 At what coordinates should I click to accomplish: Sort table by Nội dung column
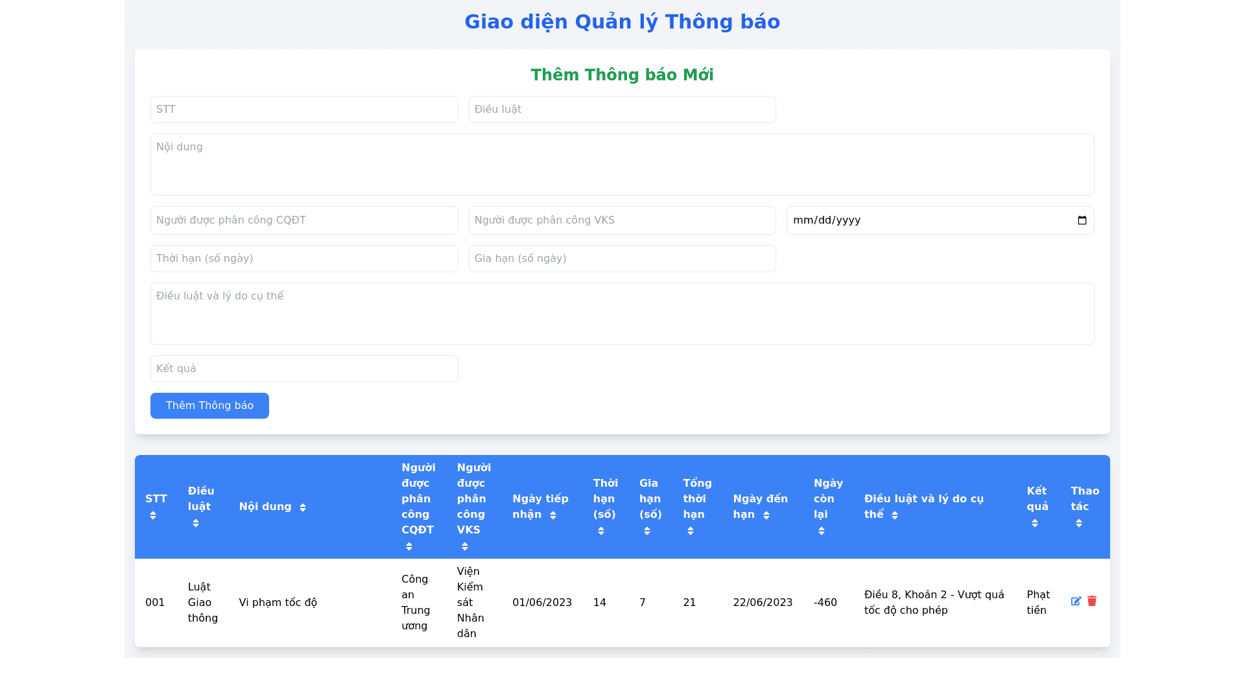click(x=302, y=507)
